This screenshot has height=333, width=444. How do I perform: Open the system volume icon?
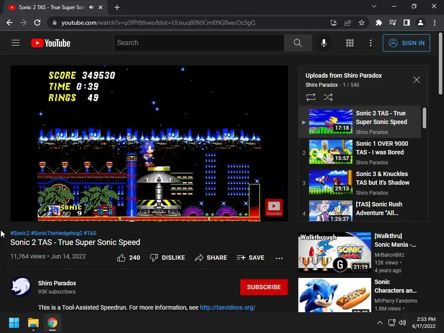click(402, 323)
